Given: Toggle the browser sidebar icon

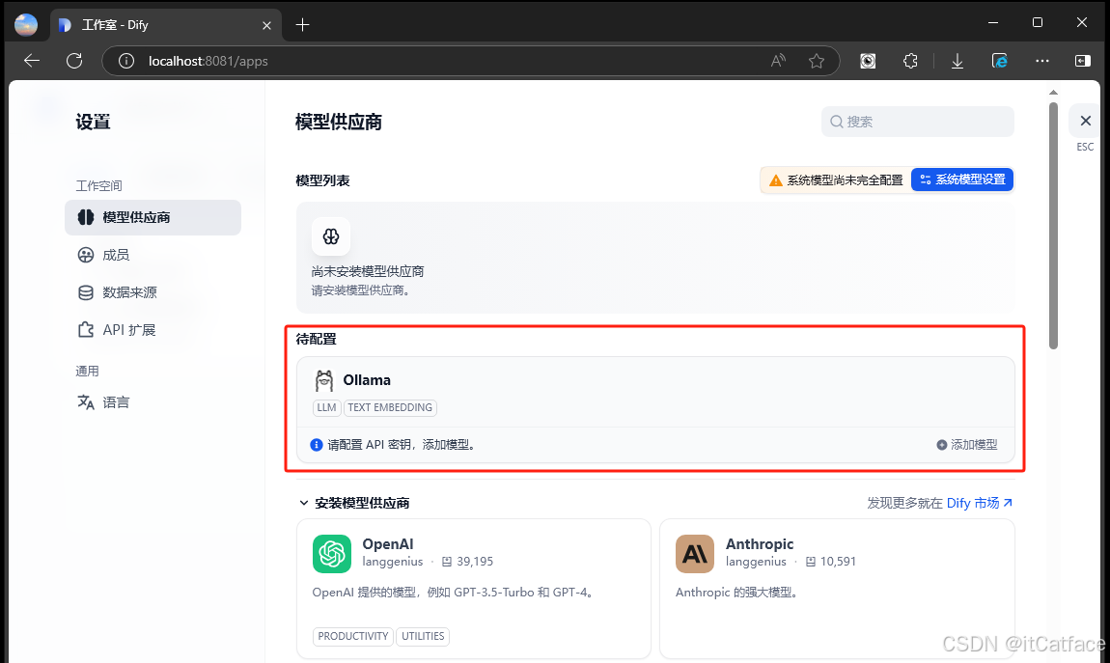Looking at the screenshot, I should (x=1083, y=61).
